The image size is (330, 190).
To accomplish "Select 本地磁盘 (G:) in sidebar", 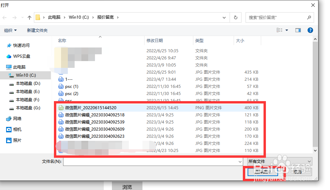I will click(x=28, y=108).
